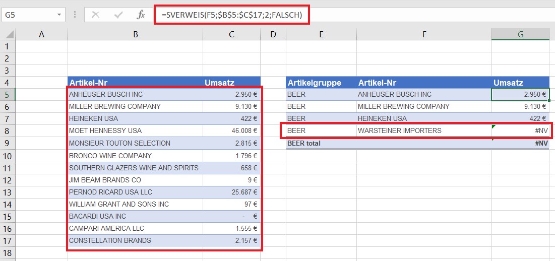This screenshot has width=555, height=261.
Task: Click into the SVERWEIS formula in formula bar
Action: pyautogui.click(x=232, y=15)
